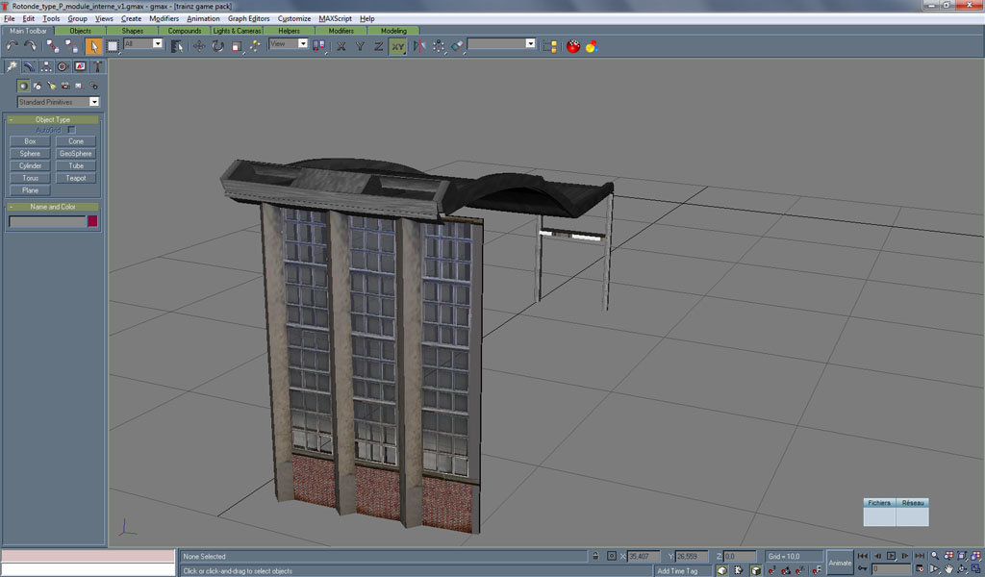Click the Undo arrow icon
The image size is (985, 577).
(13, 45)
